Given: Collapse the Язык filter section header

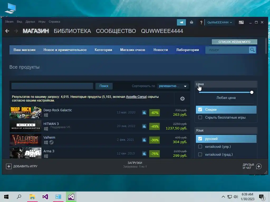Looking at the screenshot, I should (226, 130).
